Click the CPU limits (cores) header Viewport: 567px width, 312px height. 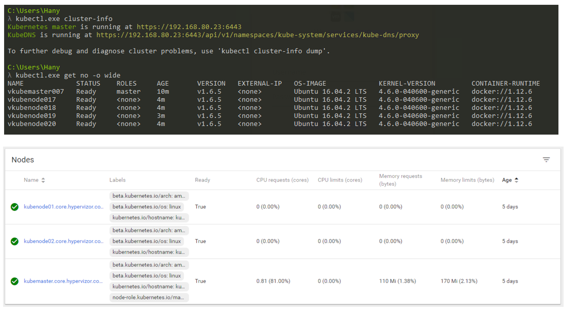(340, 180)
